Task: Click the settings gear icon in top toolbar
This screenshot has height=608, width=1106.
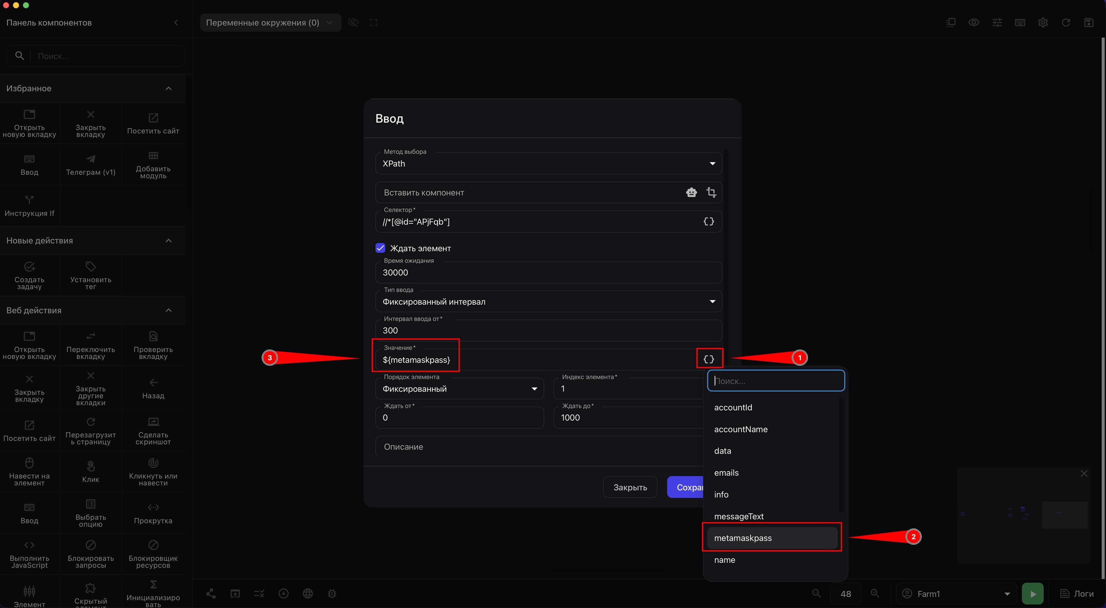Action: [1043, 22]
